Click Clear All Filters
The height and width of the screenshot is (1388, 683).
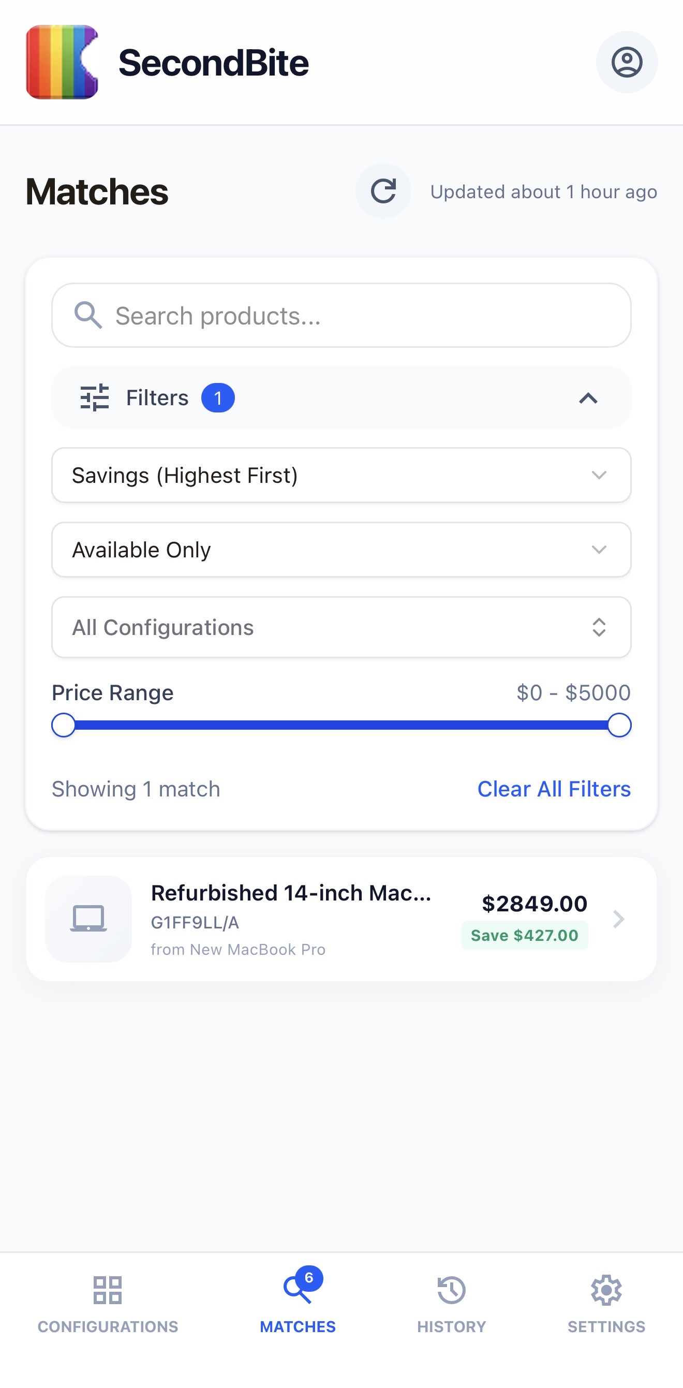click(x=554, y=789)
